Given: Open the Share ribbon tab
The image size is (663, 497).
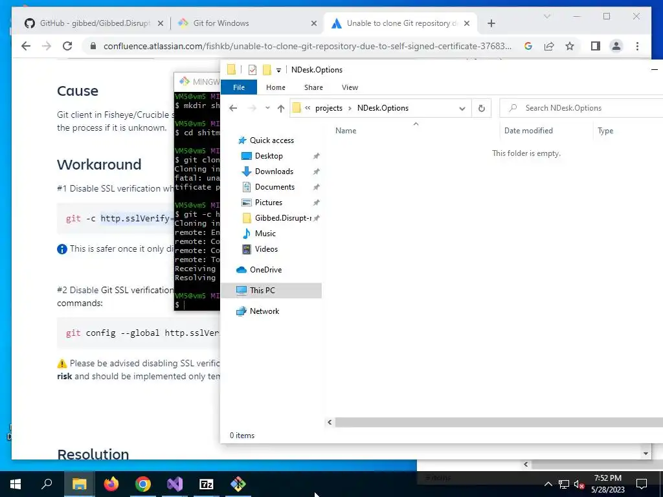Looking at the screenshot, I should tap(313, 87).
